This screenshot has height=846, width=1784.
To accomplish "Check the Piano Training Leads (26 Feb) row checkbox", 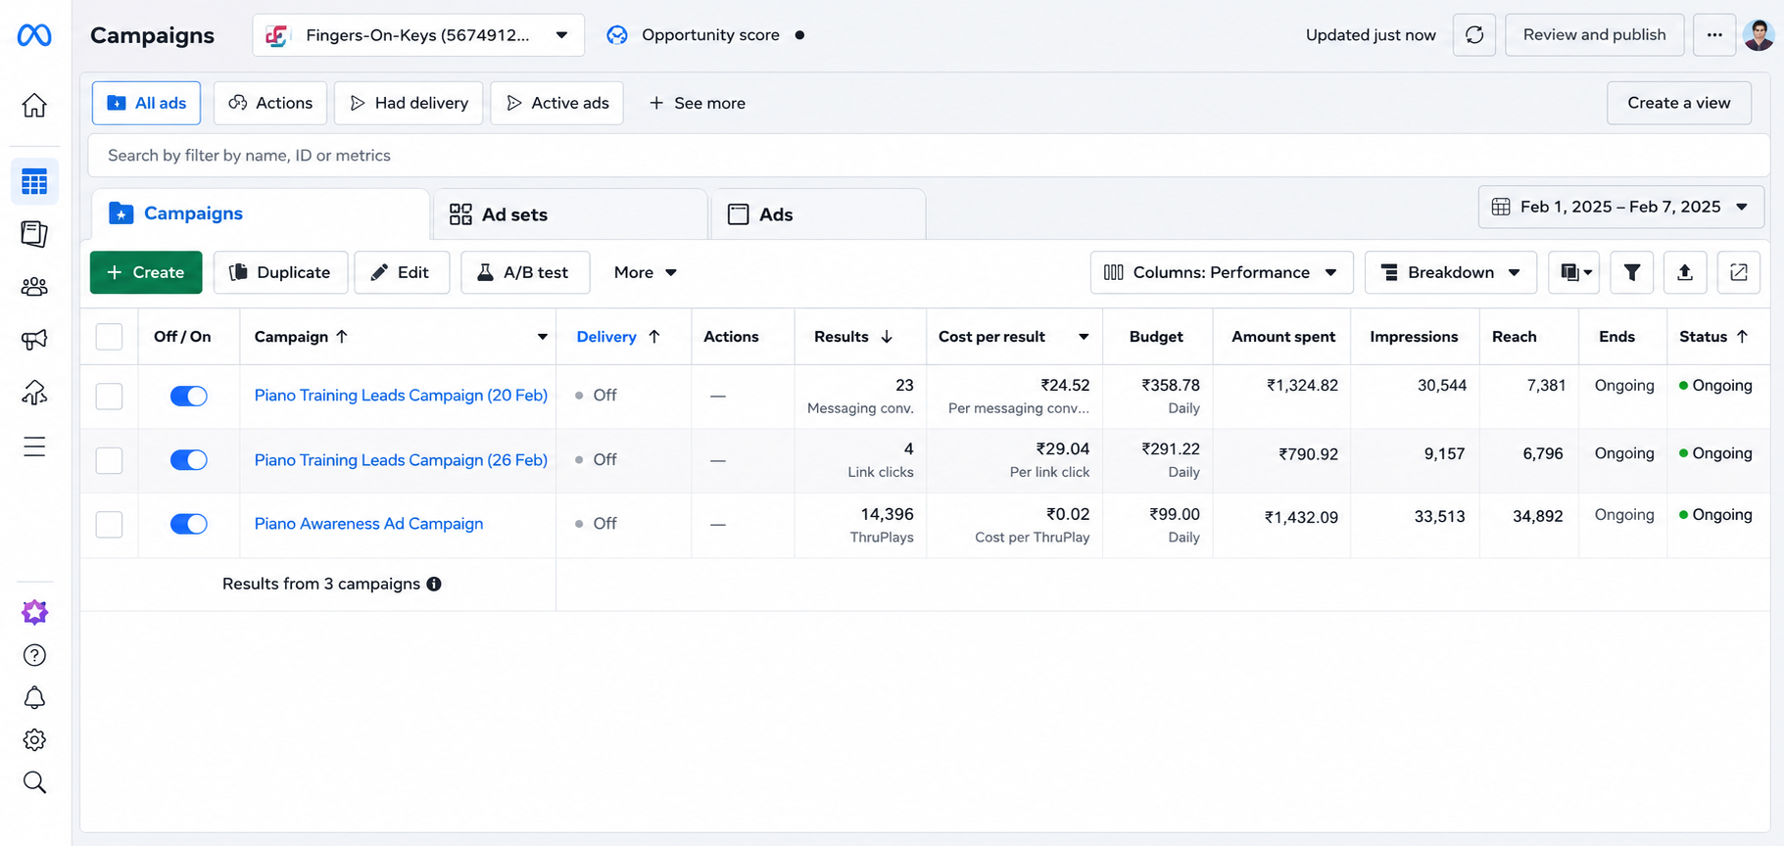I will (x=109, y=460).
